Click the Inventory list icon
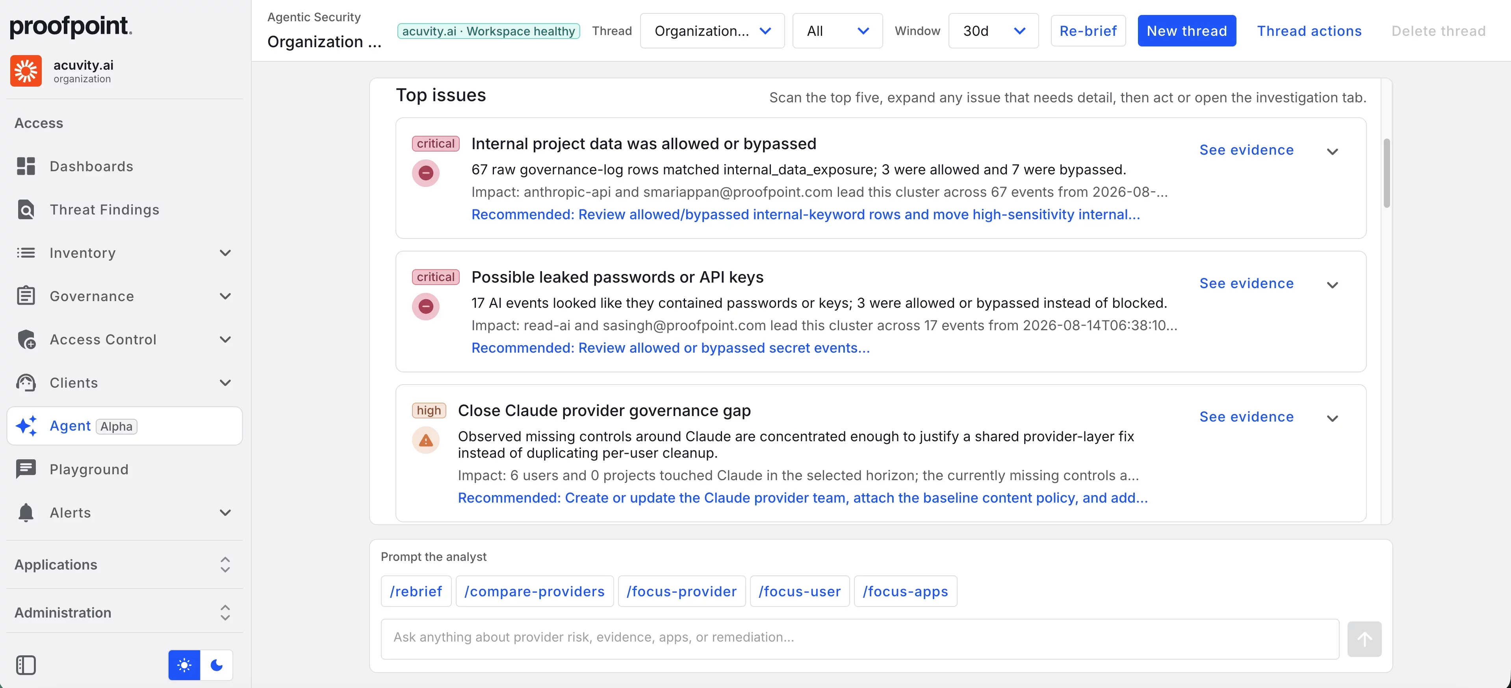Image resolution: width=1511 pixels, height=688 pixels. (x=26, y=253)
